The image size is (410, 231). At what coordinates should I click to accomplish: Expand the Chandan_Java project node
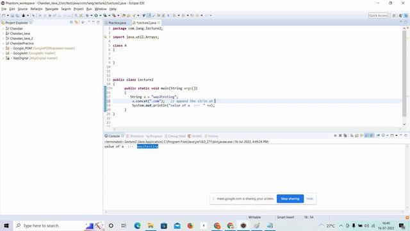coord(3,33)
